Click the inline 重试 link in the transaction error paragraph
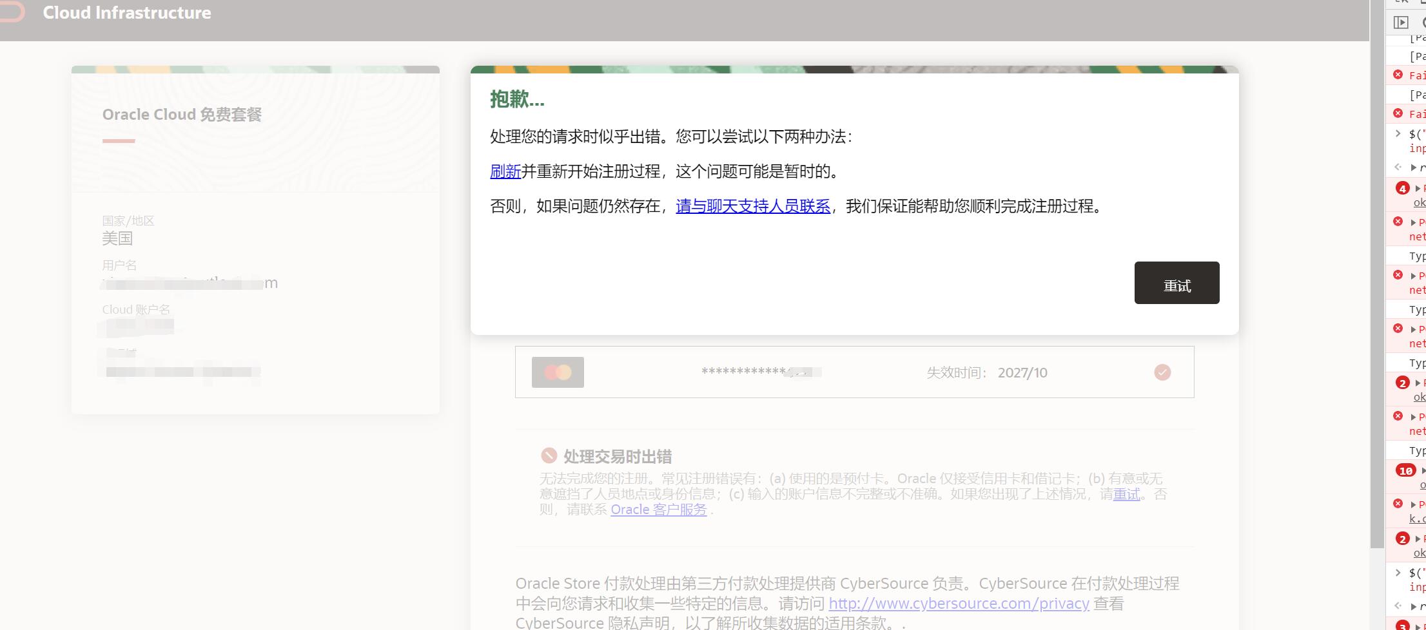The height and width of the screenshot is (630, 1426). (x=1126, y=494)
